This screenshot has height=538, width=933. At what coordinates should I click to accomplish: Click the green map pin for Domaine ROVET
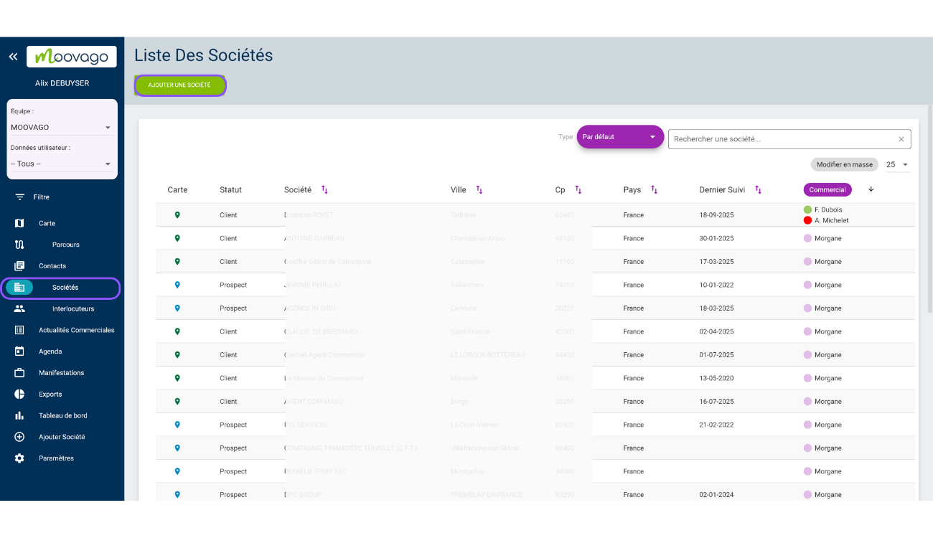[177, 214]
